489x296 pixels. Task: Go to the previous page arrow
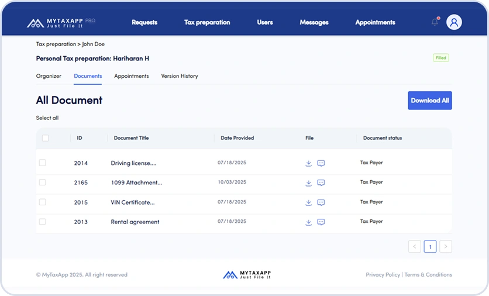[415, 247]
